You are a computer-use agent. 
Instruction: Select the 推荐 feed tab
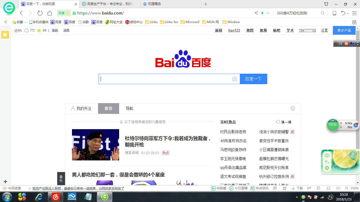(109, 108)
